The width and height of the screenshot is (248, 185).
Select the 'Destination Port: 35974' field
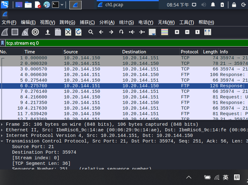(x=44, y=152)
